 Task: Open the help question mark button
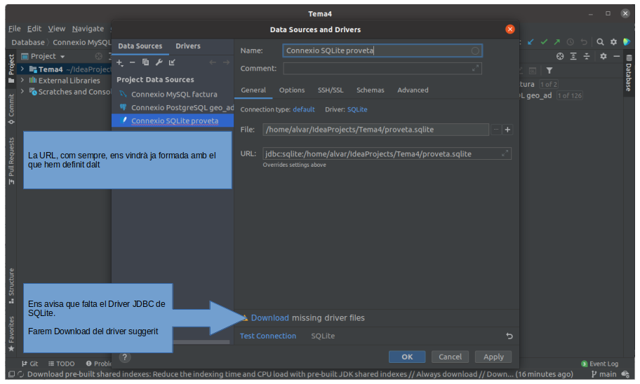click(125, 357)
